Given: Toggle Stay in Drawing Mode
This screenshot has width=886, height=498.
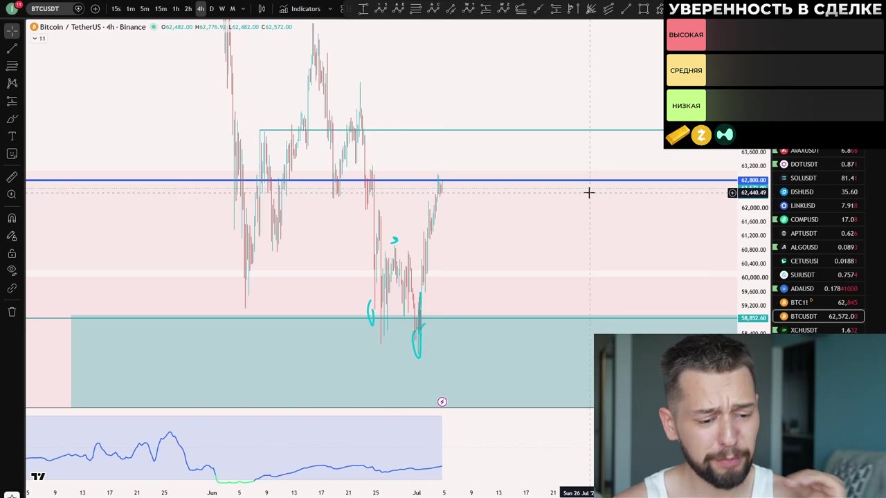Looking at the screenshot, I should (12, 236).
